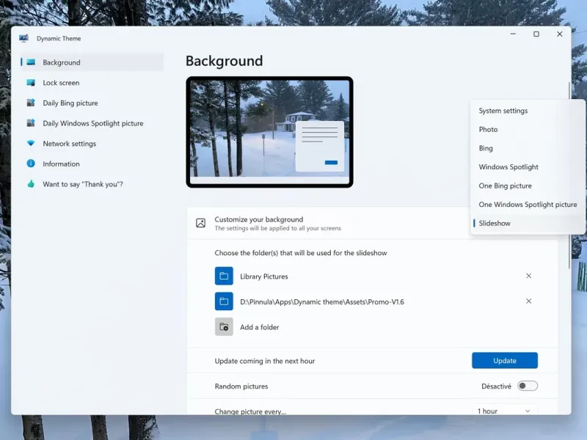Image resolution: width=587 pixels, height=440 pixels.
Task: Choose Photo from the background options
Action: click(x=528, y=130)
